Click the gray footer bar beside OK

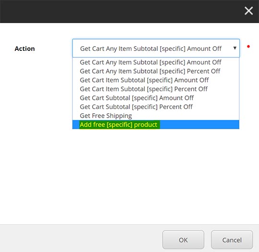point(81,238)
